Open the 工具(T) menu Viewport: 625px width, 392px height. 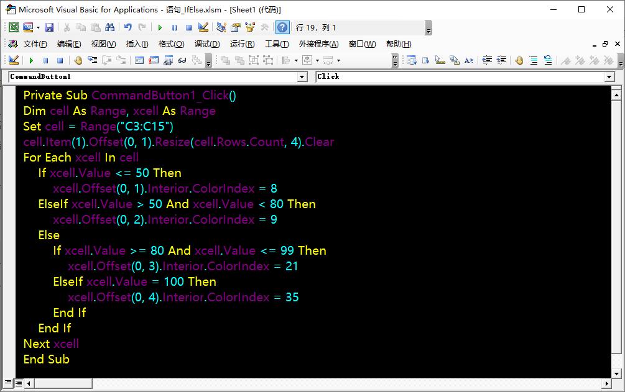(277, 43)
